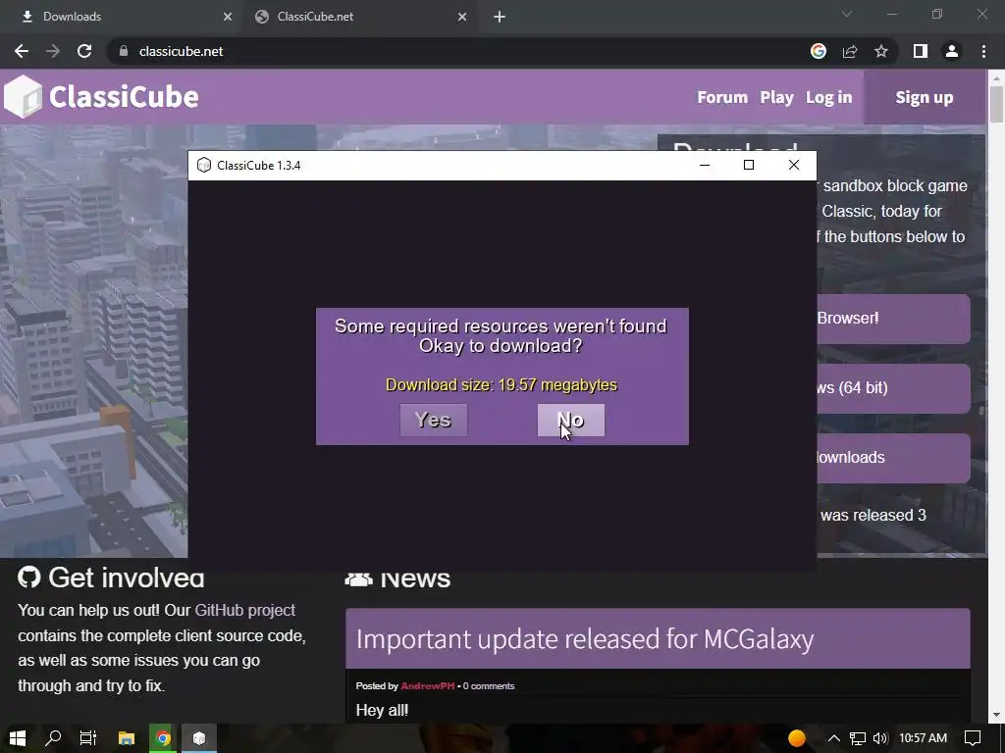This screenshot has width=1005, height=753.
Task: Open Chrome three-dot menu
Action: click(x=983, y=51)
